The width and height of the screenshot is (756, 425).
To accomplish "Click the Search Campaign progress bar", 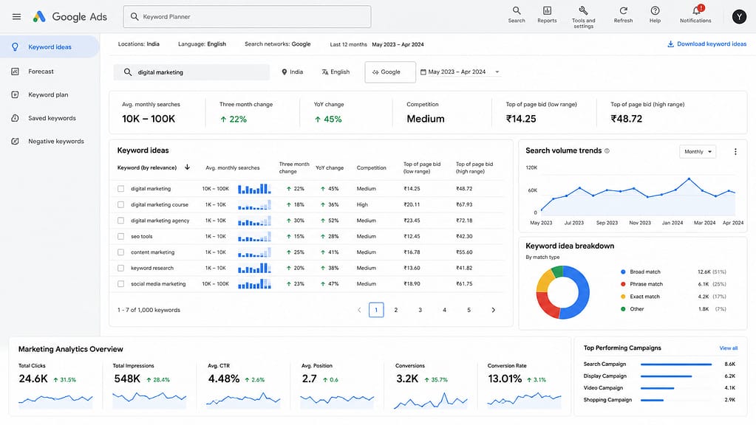I will (676, 364).
